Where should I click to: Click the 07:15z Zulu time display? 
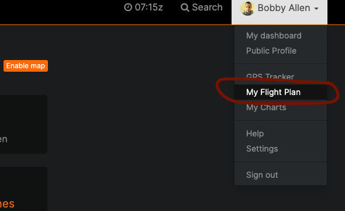149,7
